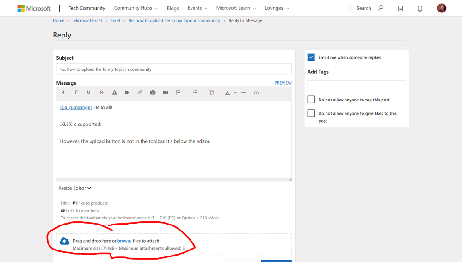Click the Add Tags input field
The width and height of the screenshot is (462, 262).
click(x=357, y=86)
